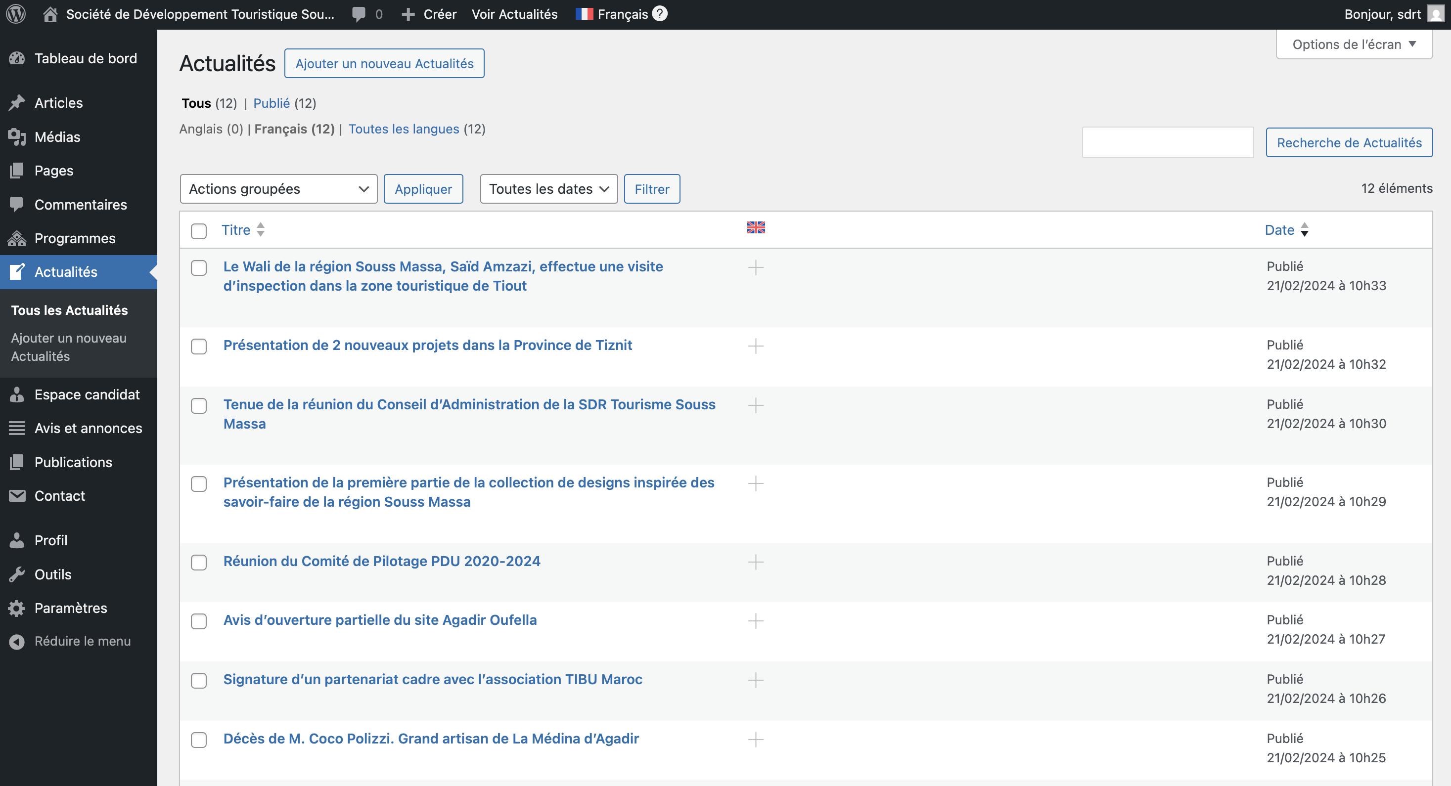Open Publications in the sidebar menu
Image resolution: width=1451 pixels, height=786 pixels.
73,462
